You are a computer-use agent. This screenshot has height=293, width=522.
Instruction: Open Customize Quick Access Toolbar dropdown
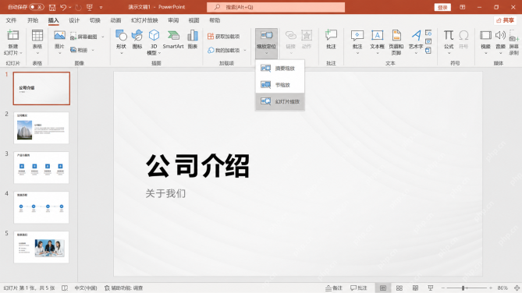pos(101,7)
